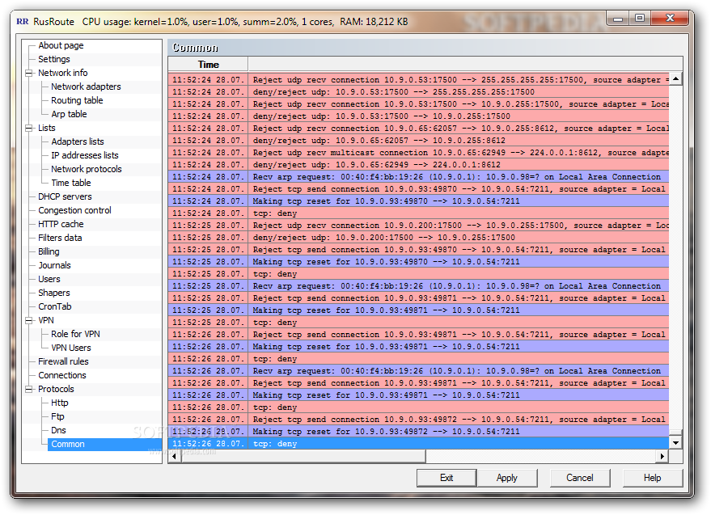Select Congestion control
Viewport: 711px width, 515px height.
[74, 210]
